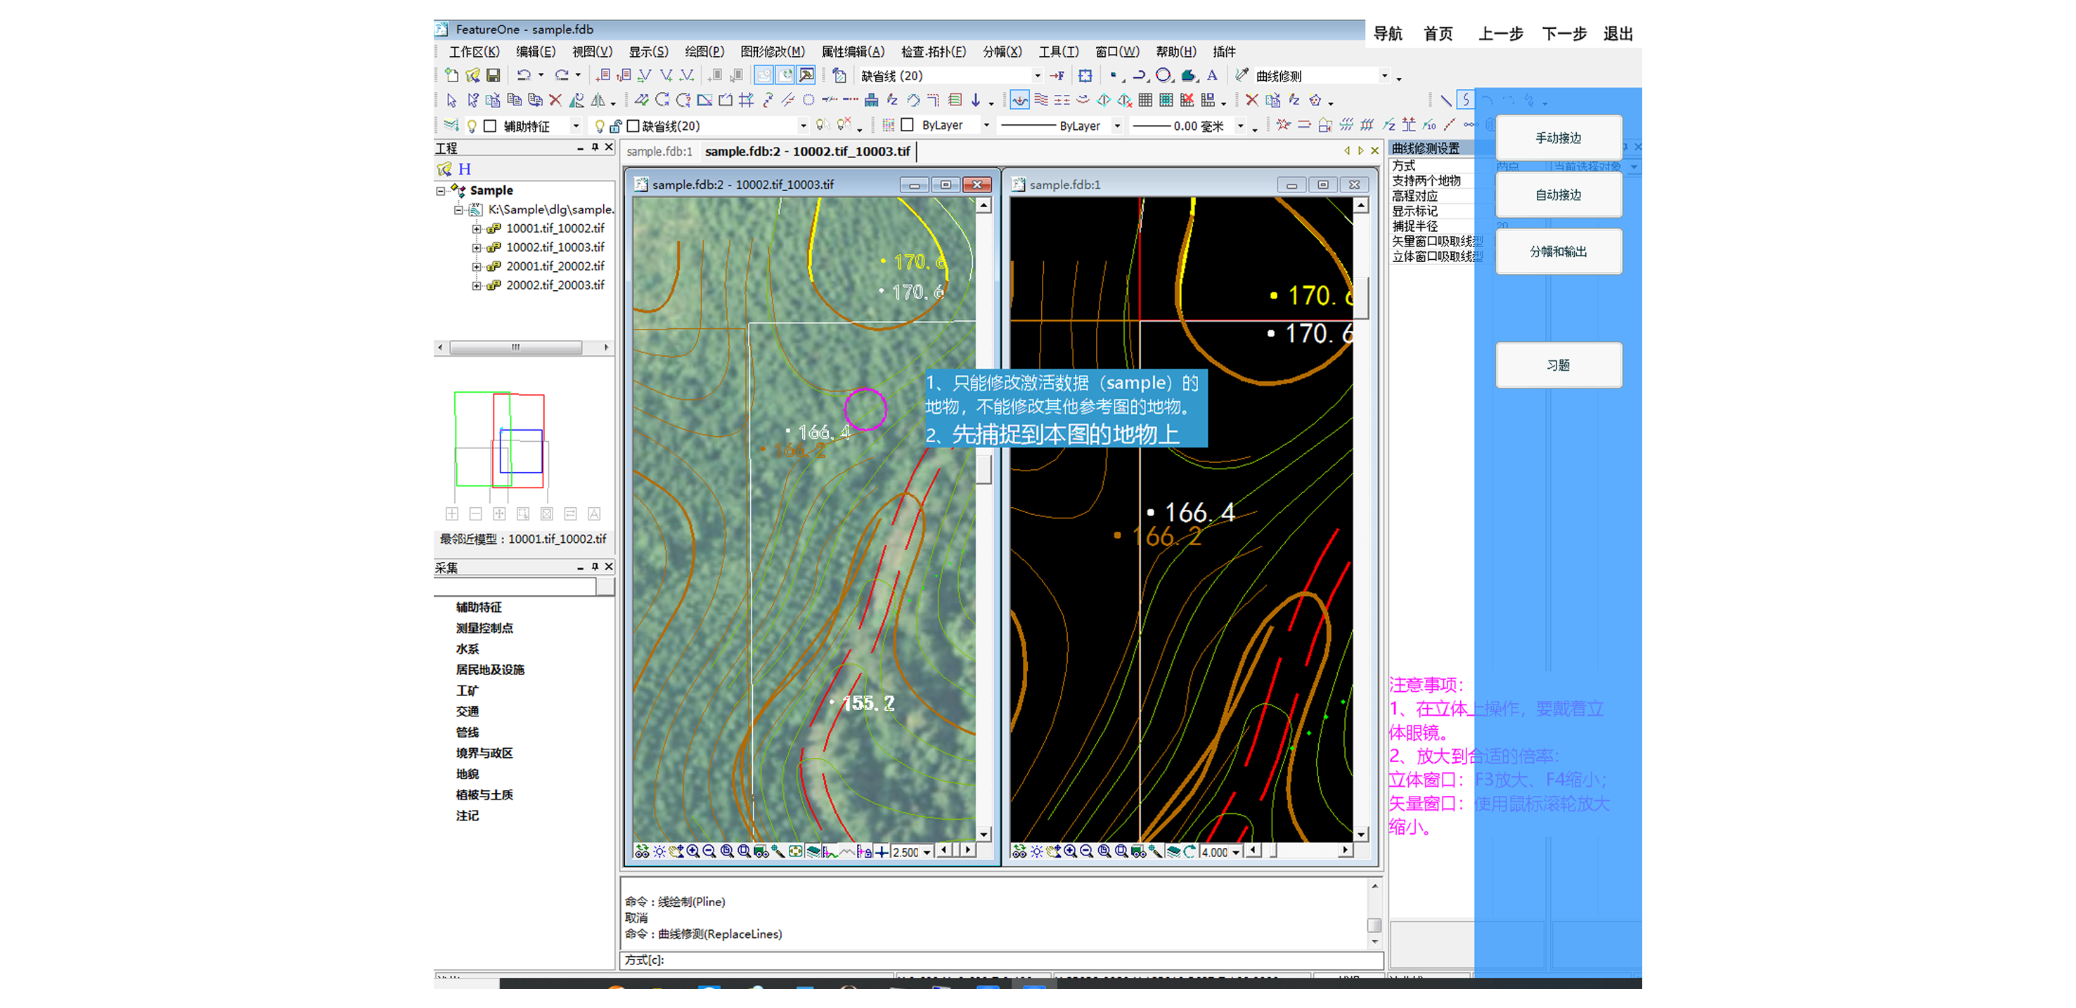Toggle the hammer tool window button
The width and height of the screenshot is (2076, 1008).
point(805,76)
